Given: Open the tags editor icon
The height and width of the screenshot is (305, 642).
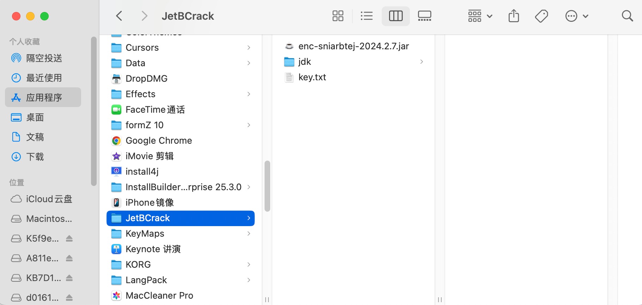Looking at the screenshot, I should click(541, 16).
